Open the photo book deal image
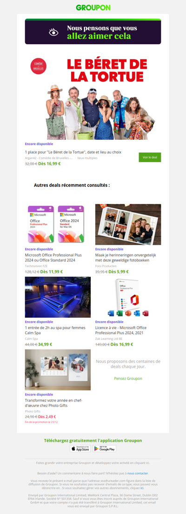This screenshot has width=186, height=514. point(128,225)
